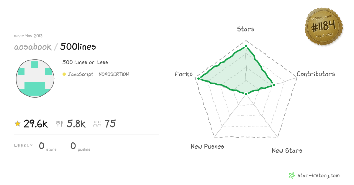The width and height of the screenshot is (354, 185).
Task: Click the weekly 0 stars counter
Action: tap(47, 146)
